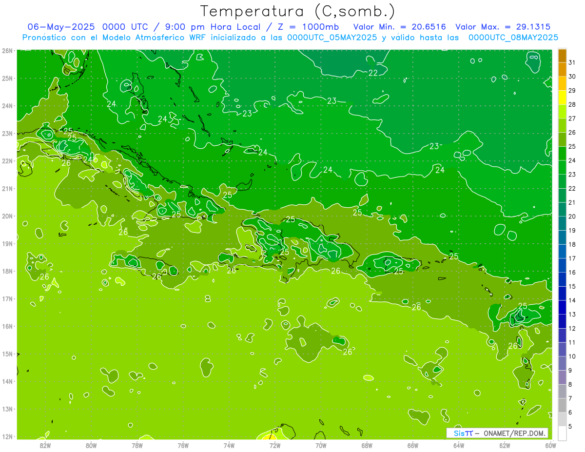The height and width of the screenshot is (452, 585).
Task: Click the "22" contour label on the map
Action: (x=373, y=73)
